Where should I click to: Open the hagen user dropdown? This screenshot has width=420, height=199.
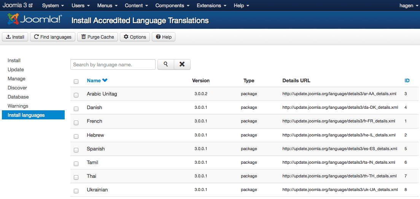(x=408, y=6)
